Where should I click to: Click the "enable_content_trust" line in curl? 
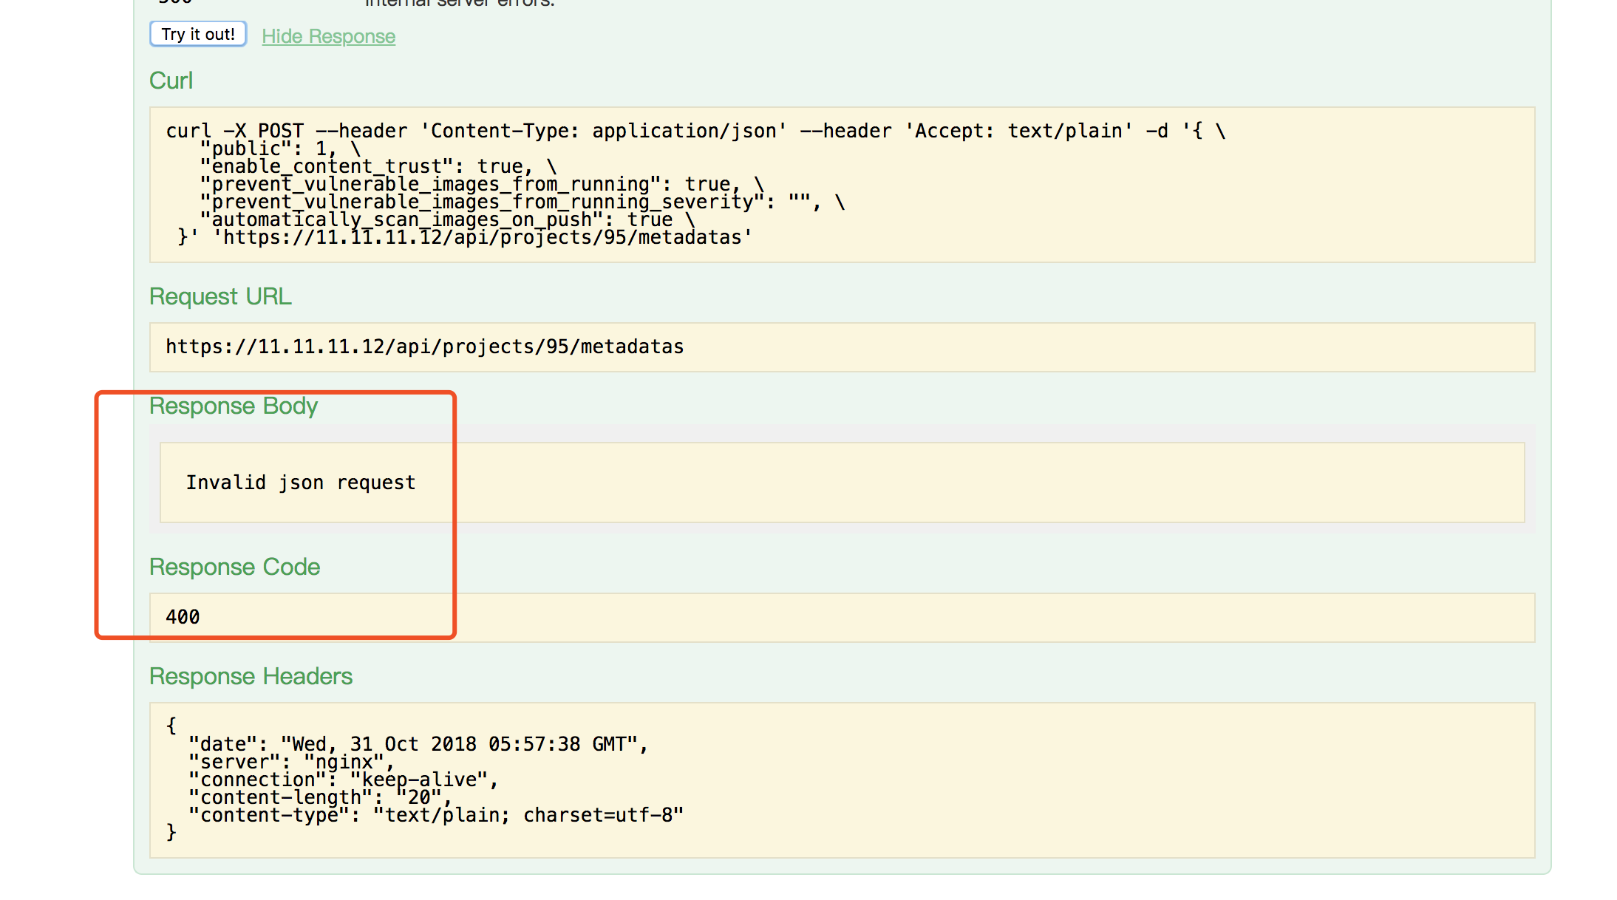[x=377, y=166]
